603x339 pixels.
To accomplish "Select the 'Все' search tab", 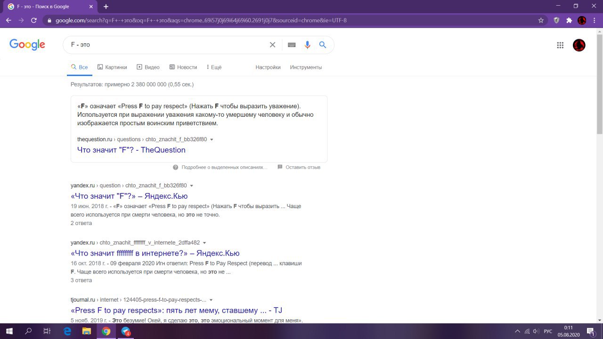I will pos(79,67).
